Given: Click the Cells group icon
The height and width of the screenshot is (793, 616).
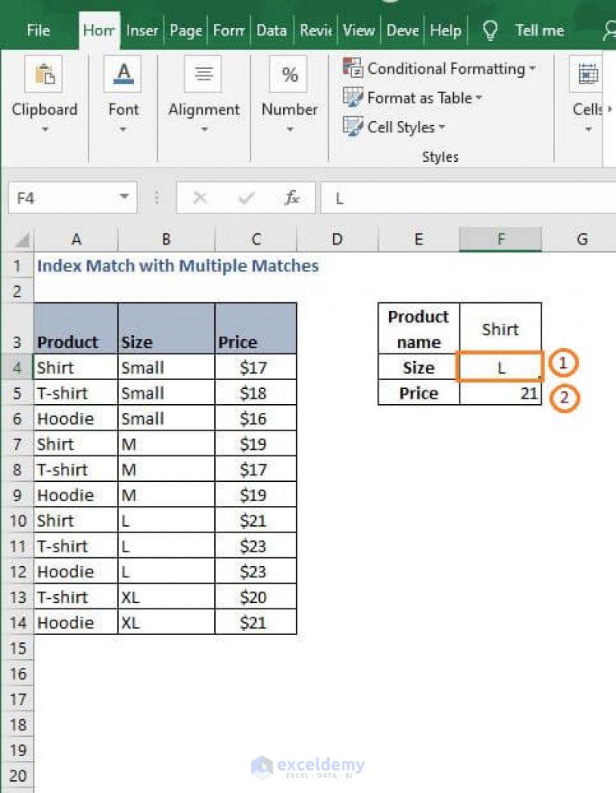Looking at the screenshot, I should tap(586, 75).
